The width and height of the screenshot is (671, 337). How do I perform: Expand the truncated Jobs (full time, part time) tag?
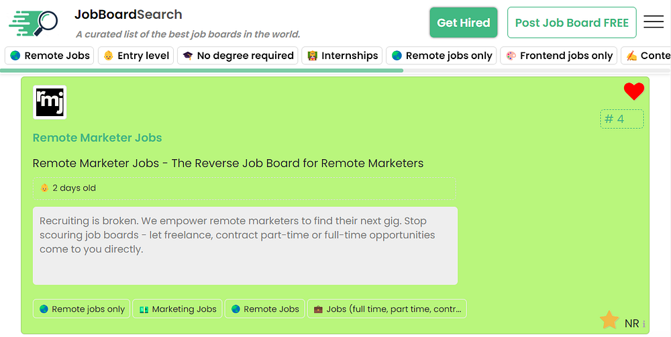click(386, 309)
